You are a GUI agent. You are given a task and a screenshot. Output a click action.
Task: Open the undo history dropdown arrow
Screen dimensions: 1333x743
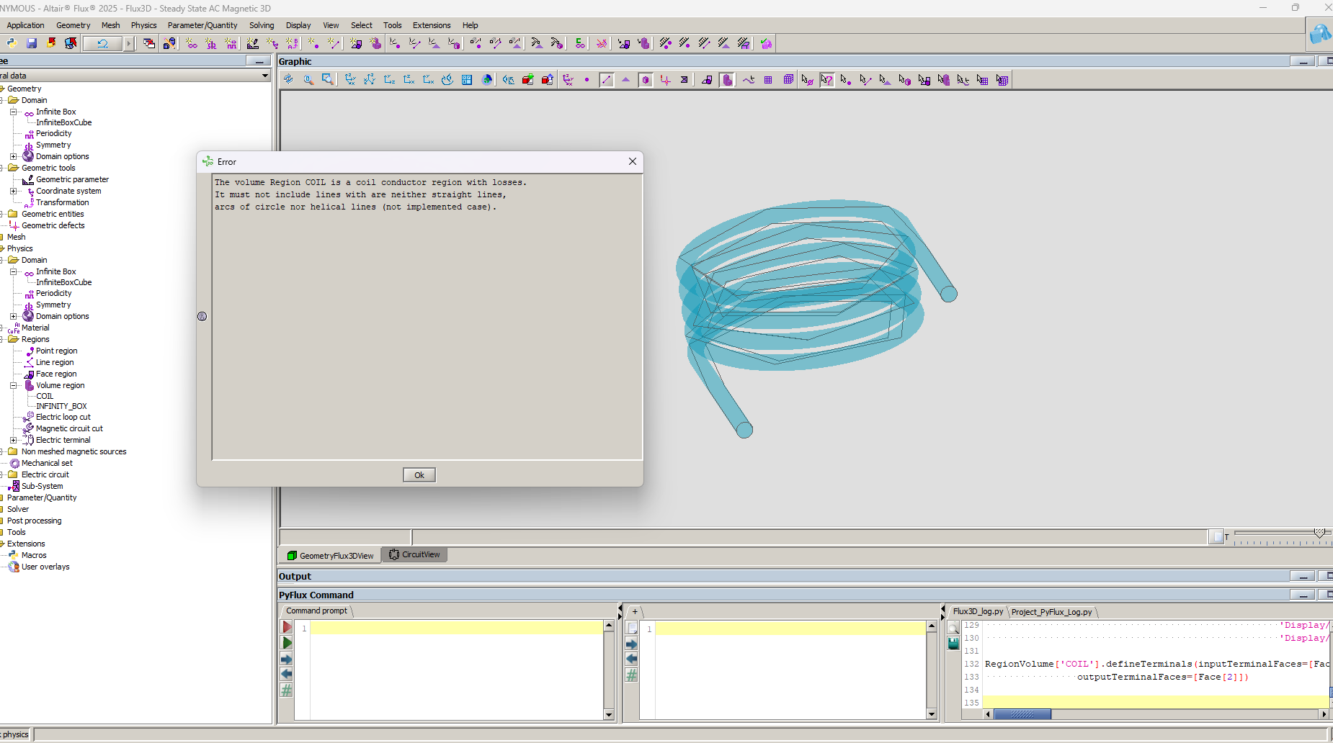pyautogui.click(x=129, y=43)
